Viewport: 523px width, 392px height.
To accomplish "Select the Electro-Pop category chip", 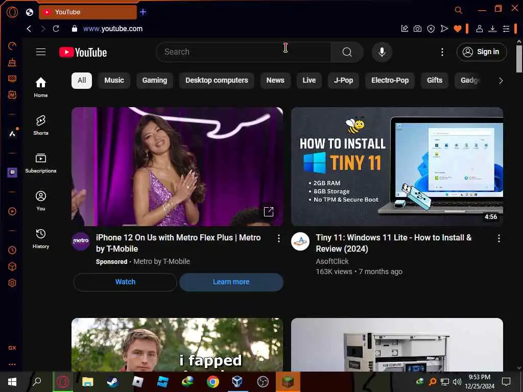I will tap(390, 80).
